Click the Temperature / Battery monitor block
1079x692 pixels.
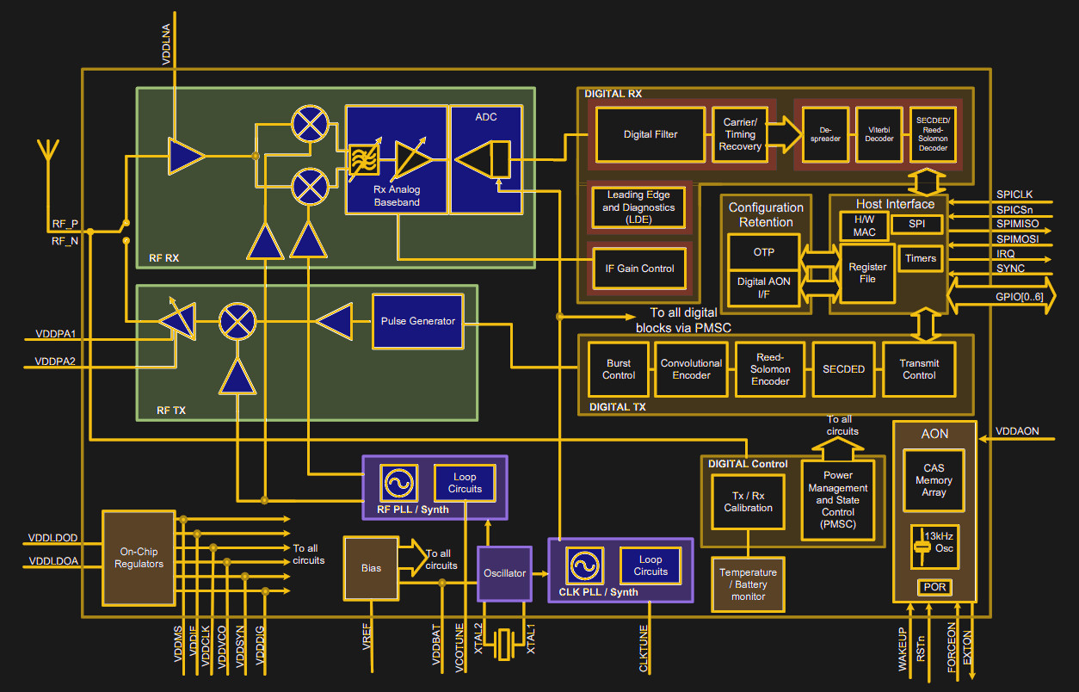tap(747, 584)
